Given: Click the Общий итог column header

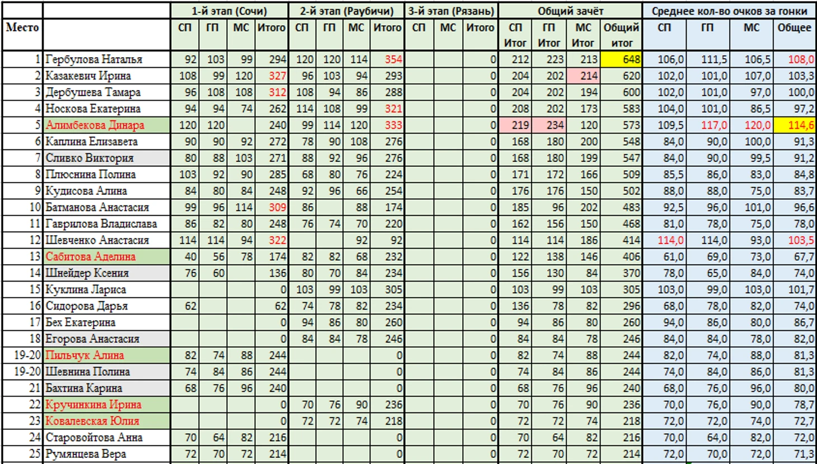Looking at the screenshot, I should (x=621, y=35).
